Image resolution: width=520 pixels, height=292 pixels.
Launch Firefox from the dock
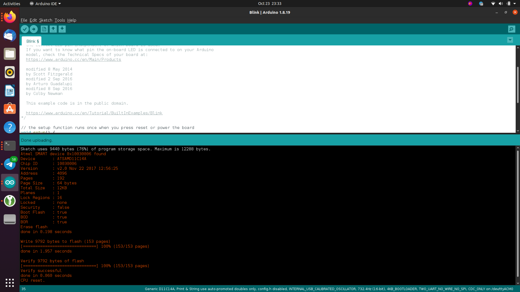10,17
